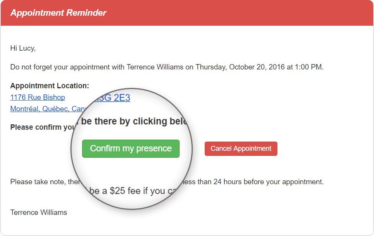Click the 1:00 PM appointment time text

[309, 67]
